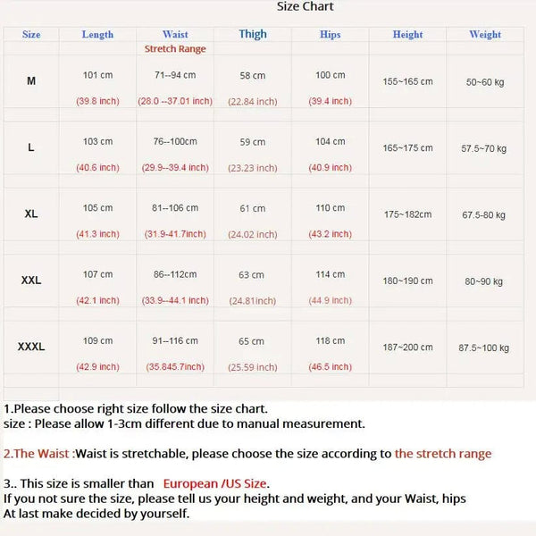Viewport: 536px width, 536px height.
Task: Click the red "European /US Size" text
Action: (x=216, y=483)
